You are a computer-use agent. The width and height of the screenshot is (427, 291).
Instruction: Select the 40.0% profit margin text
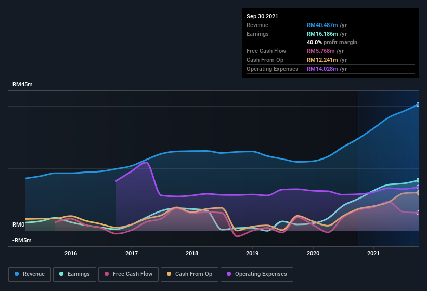pyautogui.click(x=332, y=42)
